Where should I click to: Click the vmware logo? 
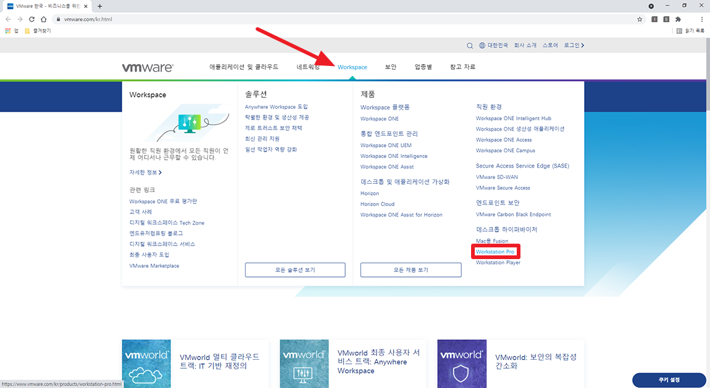[x=148, y=67]
